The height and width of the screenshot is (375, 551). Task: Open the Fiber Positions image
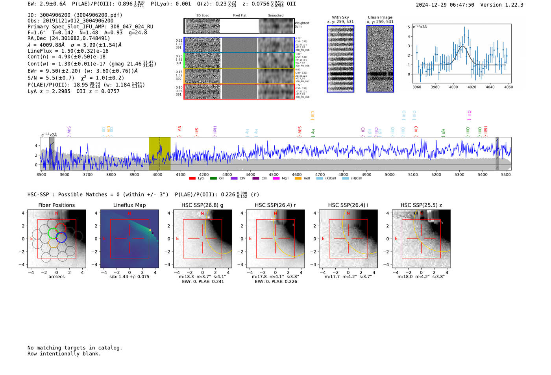click(x=57, y=239)
